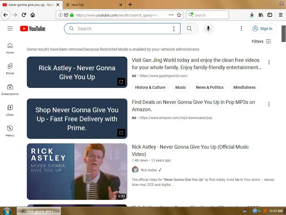Show site information icon in address bar
The width and height of the screenshot is (286, 215).
coord(61,15)
